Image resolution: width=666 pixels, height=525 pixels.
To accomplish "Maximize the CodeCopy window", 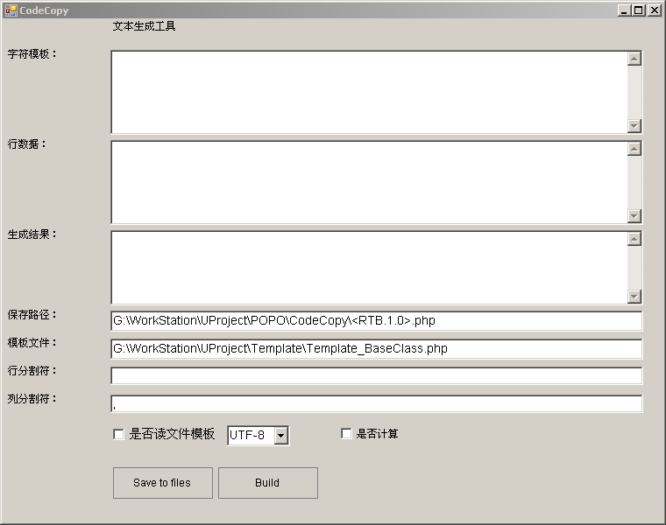I will (x=639, y=10).
